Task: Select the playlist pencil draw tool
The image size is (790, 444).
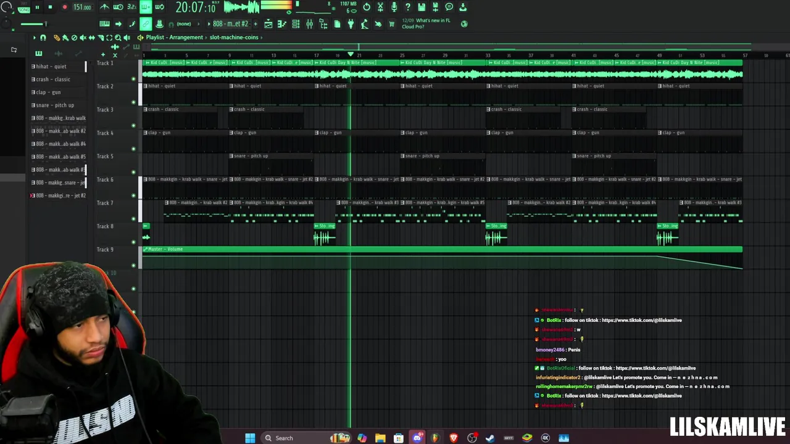Action: point(57,38)
